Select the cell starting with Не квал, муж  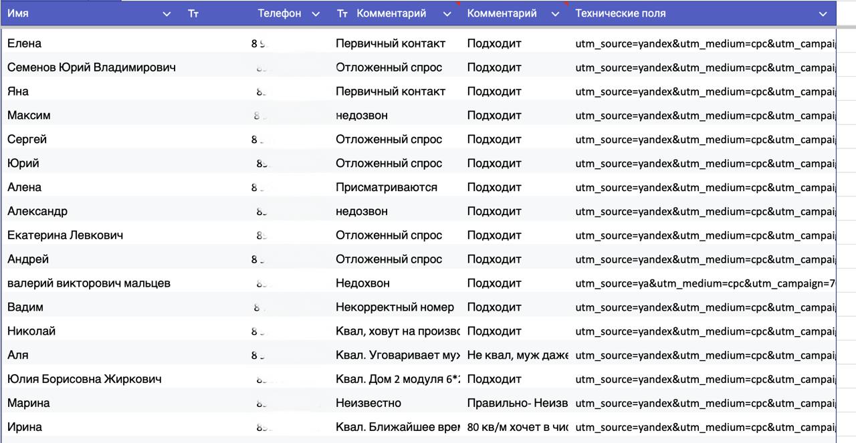[x=518, y=355]
